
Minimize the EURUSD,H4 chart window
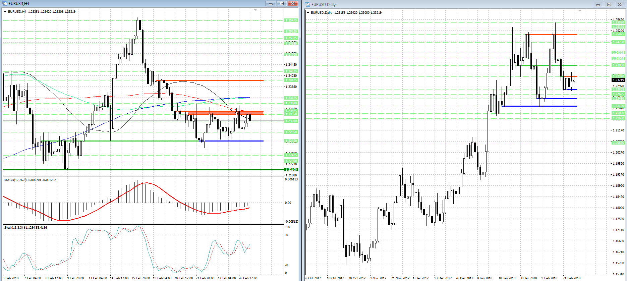[x=271, y=3]
